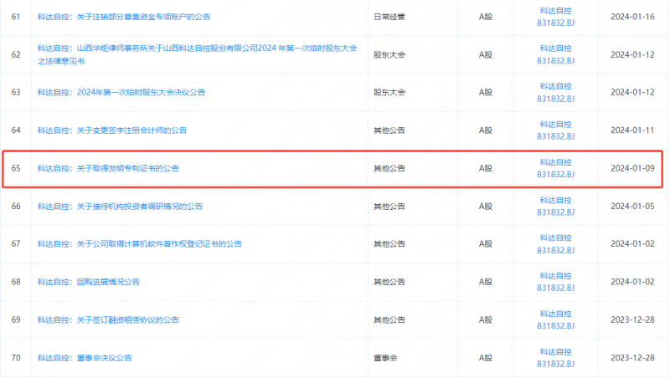This screenshot has width=670, height=378.
Task: Click 科达自控 831832.BJ stock link in row 65
Action: 555,168
